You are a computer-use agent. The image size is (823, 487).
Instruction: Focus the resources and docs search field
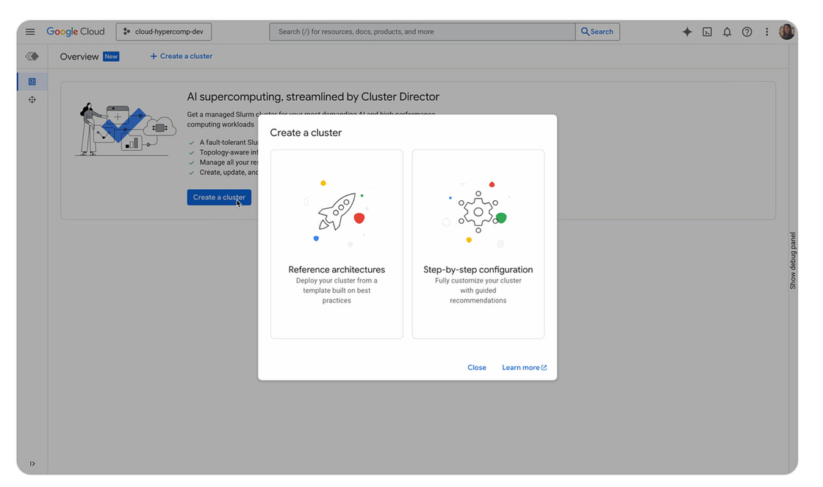pos(422,32)
